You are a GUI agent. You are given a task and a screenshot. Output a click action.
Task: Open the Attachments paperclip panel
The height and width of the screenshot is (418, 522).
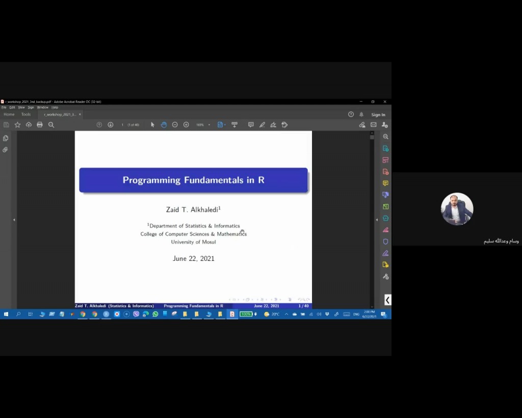pyautogui.click(x=5, y=150)
